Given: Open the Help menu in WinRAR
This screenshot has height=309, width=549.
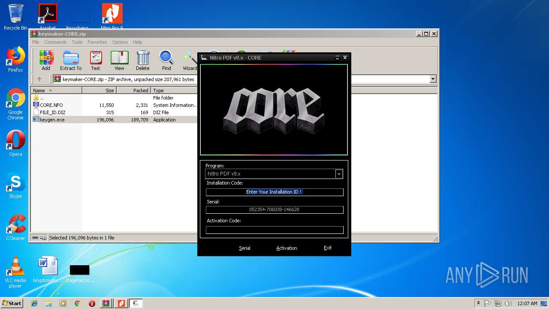Looking at the screenshot, I should click(x=137, y=42).
